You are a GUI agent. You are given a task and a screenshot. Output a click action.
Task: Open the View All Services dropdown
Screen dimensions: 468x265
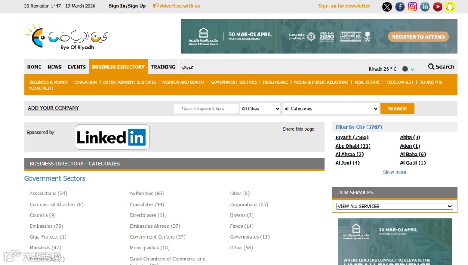tap(394, 206)
